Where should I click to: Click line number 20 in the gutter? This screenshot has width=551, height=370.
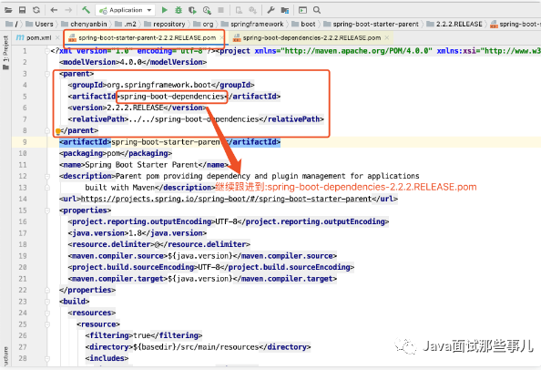pos(23,267)
